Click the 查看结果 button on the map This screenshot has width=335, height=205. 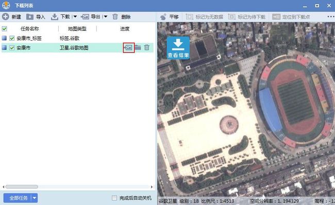tap(178, 48)
